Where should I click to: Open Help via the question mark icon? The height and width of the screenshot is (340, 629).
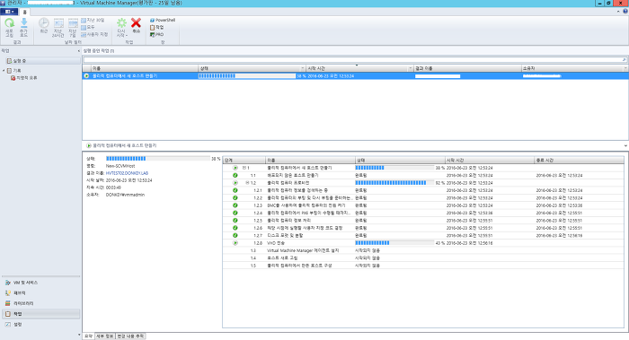click(x=625, y=12)
